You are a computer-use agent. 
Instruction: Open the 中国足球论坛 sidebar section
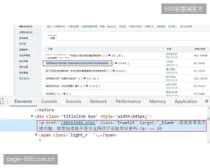(26, 32)
